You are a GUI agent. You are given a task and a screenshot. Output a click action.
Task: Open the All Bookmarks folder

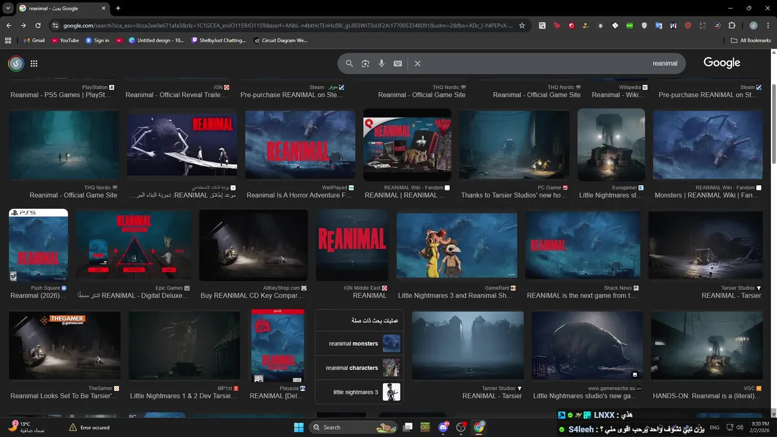751,40
